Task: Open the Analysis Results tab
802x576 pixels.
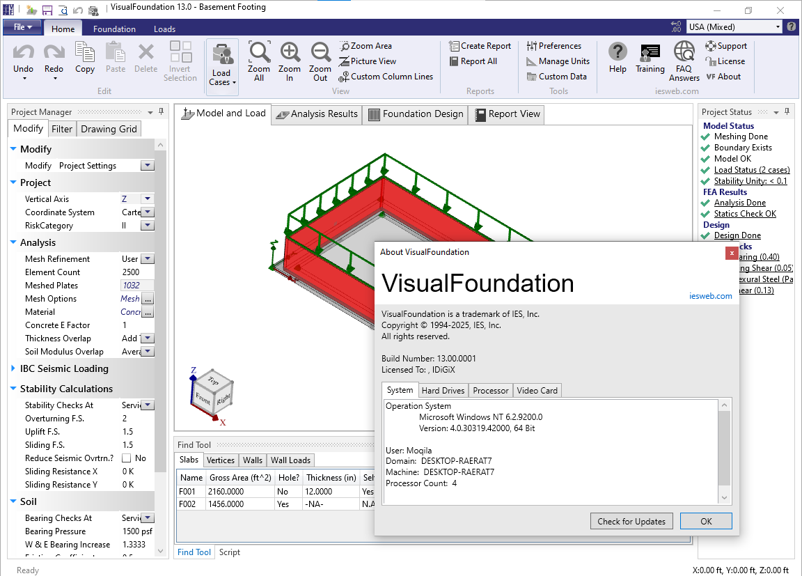Action: (x=317, y=114)
